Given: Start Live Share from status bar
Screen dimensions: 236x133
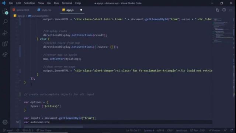Looking at the screenshot, I should [44, 130].
